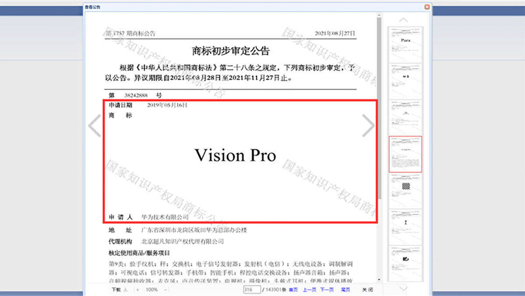This screenshot has width=525, height=296.
Task: Open the second thumbnail in the strip
Action: [x=406, y=81]
